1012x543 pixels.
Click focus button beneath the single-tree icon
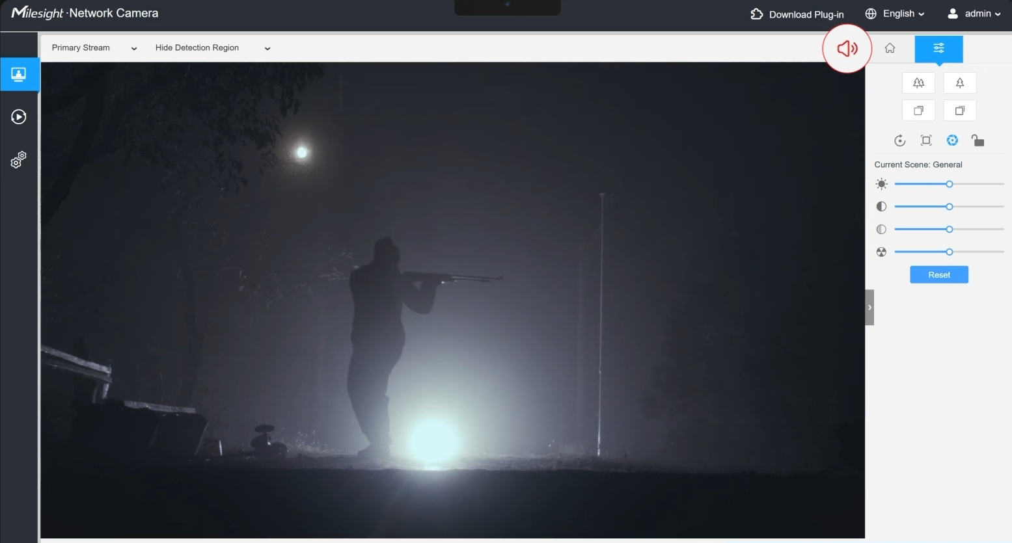pos(959,111)
